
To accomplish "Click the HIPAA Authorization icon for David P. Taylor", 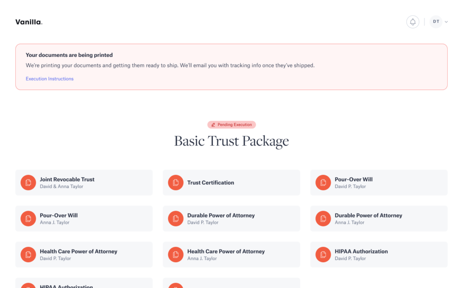I will [x=323, y=255].
